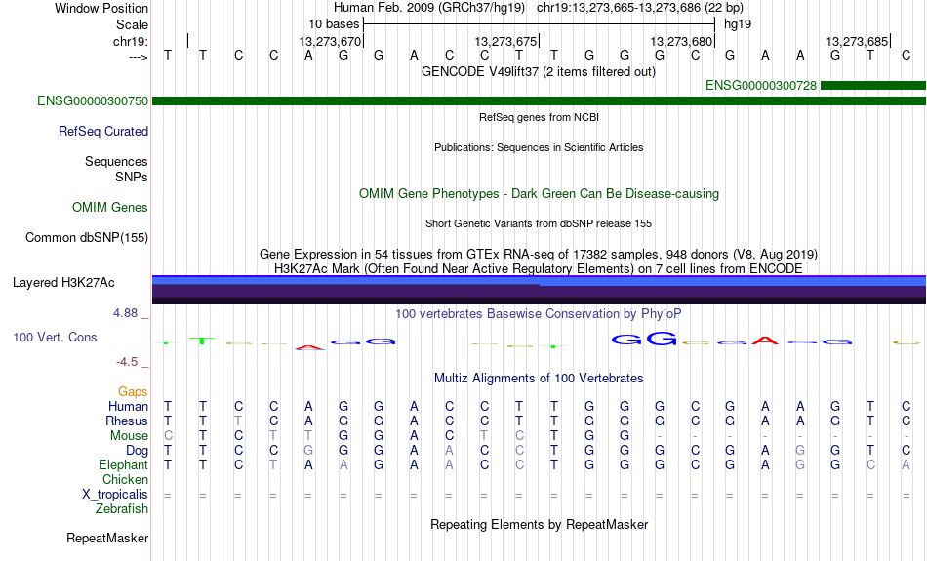This screenshot has width=927, height=561.
Task: Click the Rhesus species row label
Action: point(127,421)
